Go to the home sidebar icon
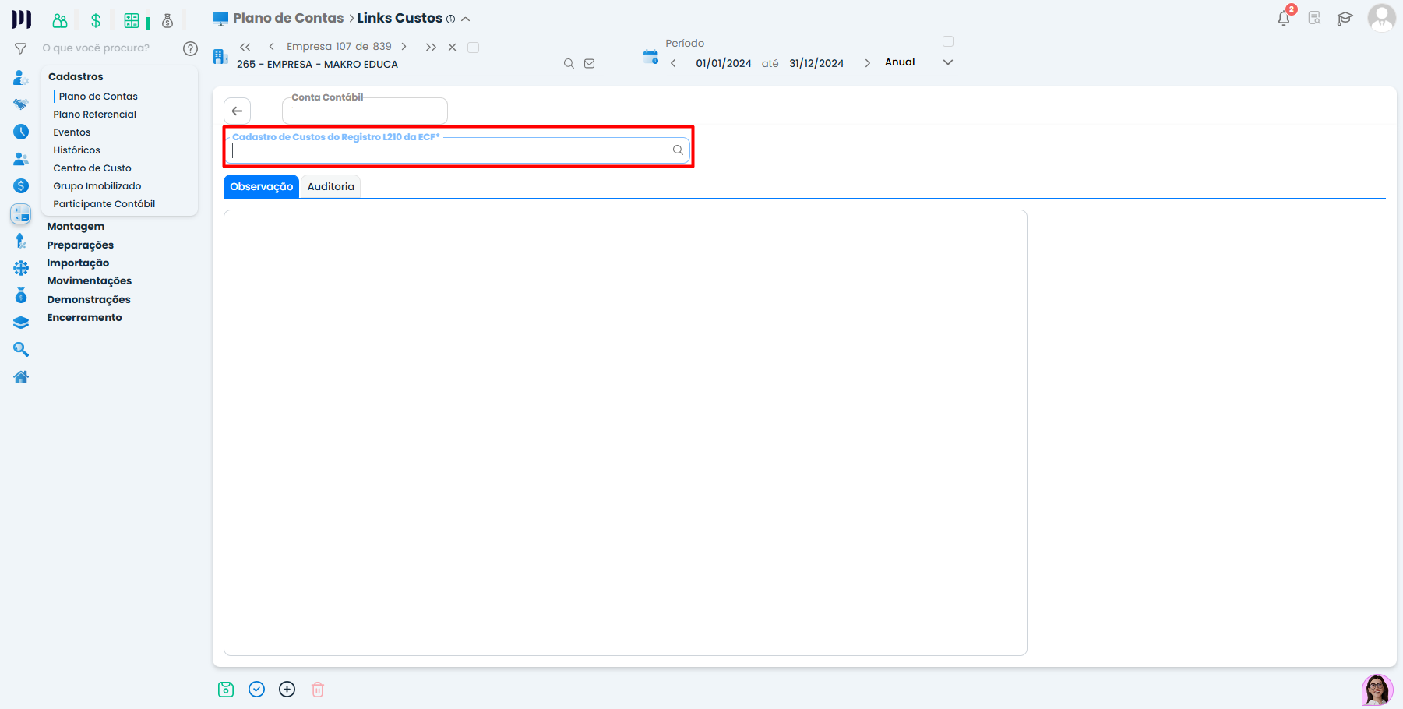Image resolution: width=1403 pixels, height=709 pixels. pyautogui.click(x=21, y=377)
